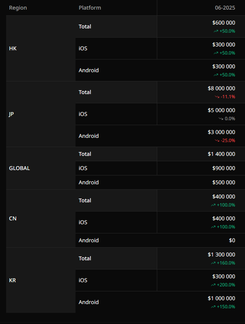Click the trend arrow beside +150.0%
Viewport: 245px width, 324px height.
[x=213, y=307]
